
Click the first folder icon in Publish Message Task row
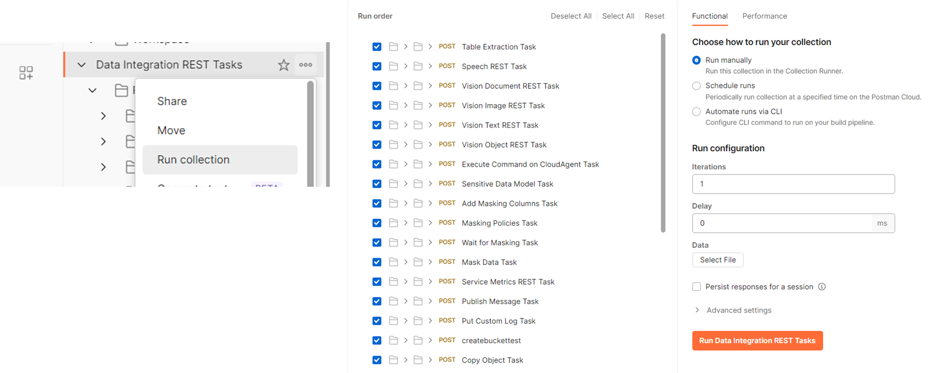[x=393, y=302]
